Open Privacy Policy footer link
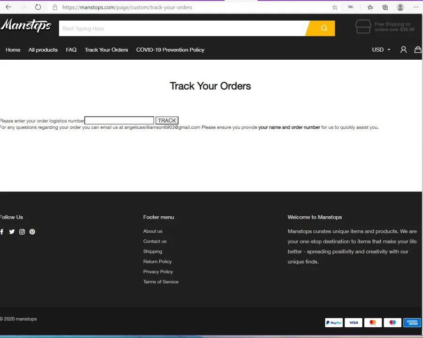The width and height of the screenshot is (423, 338). pos(158,272)
